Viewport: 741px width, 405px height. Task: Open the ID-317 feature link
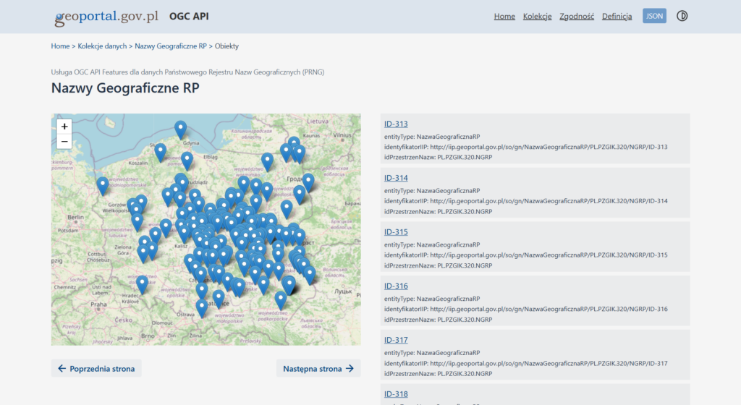coord(396,341)
